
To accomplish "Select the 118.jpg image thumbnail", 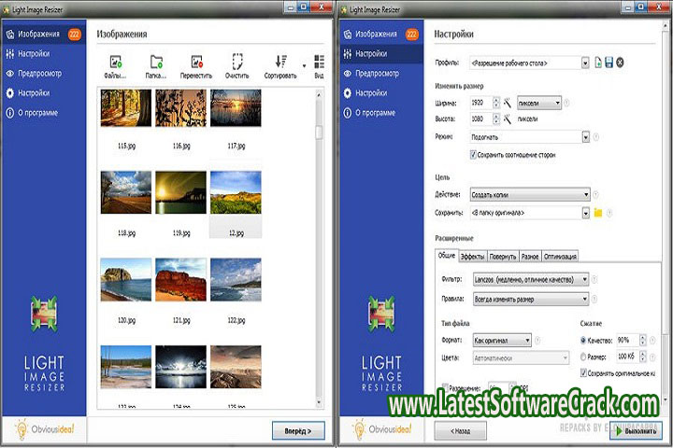I will [x=125, y=192].
